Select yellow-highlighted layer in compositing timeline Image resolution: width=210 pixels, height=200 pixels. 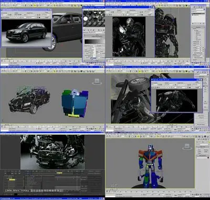[12, 179]
